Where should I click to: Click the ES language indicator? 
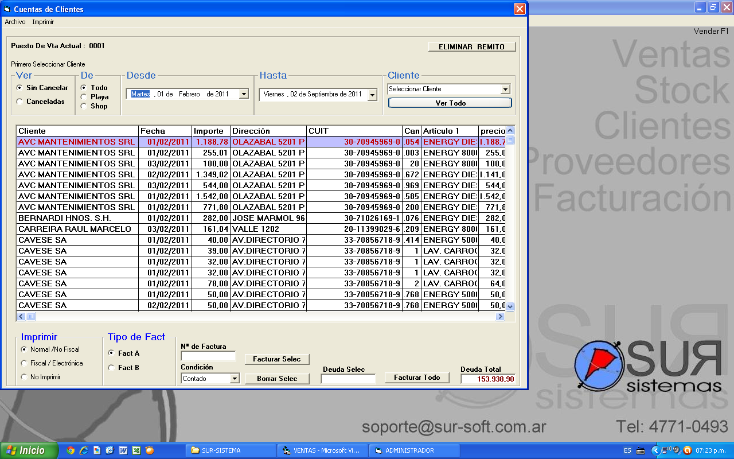point(627,450)
